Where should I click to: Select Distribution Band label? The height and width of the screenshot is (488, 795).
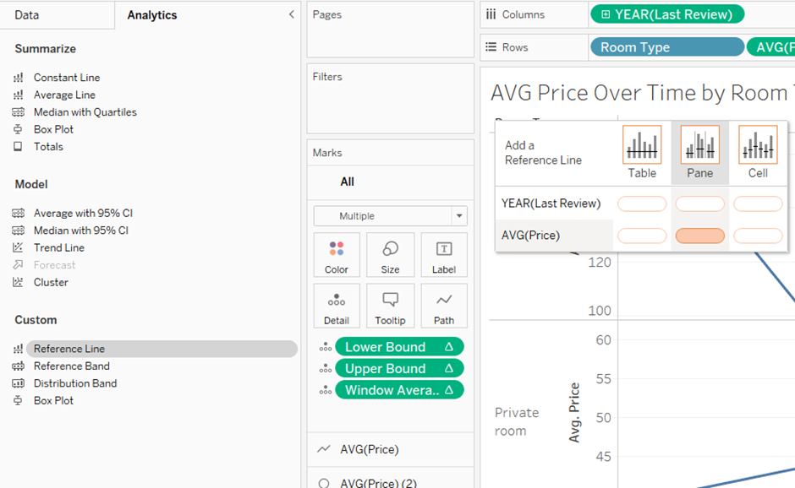coord(75,383)
